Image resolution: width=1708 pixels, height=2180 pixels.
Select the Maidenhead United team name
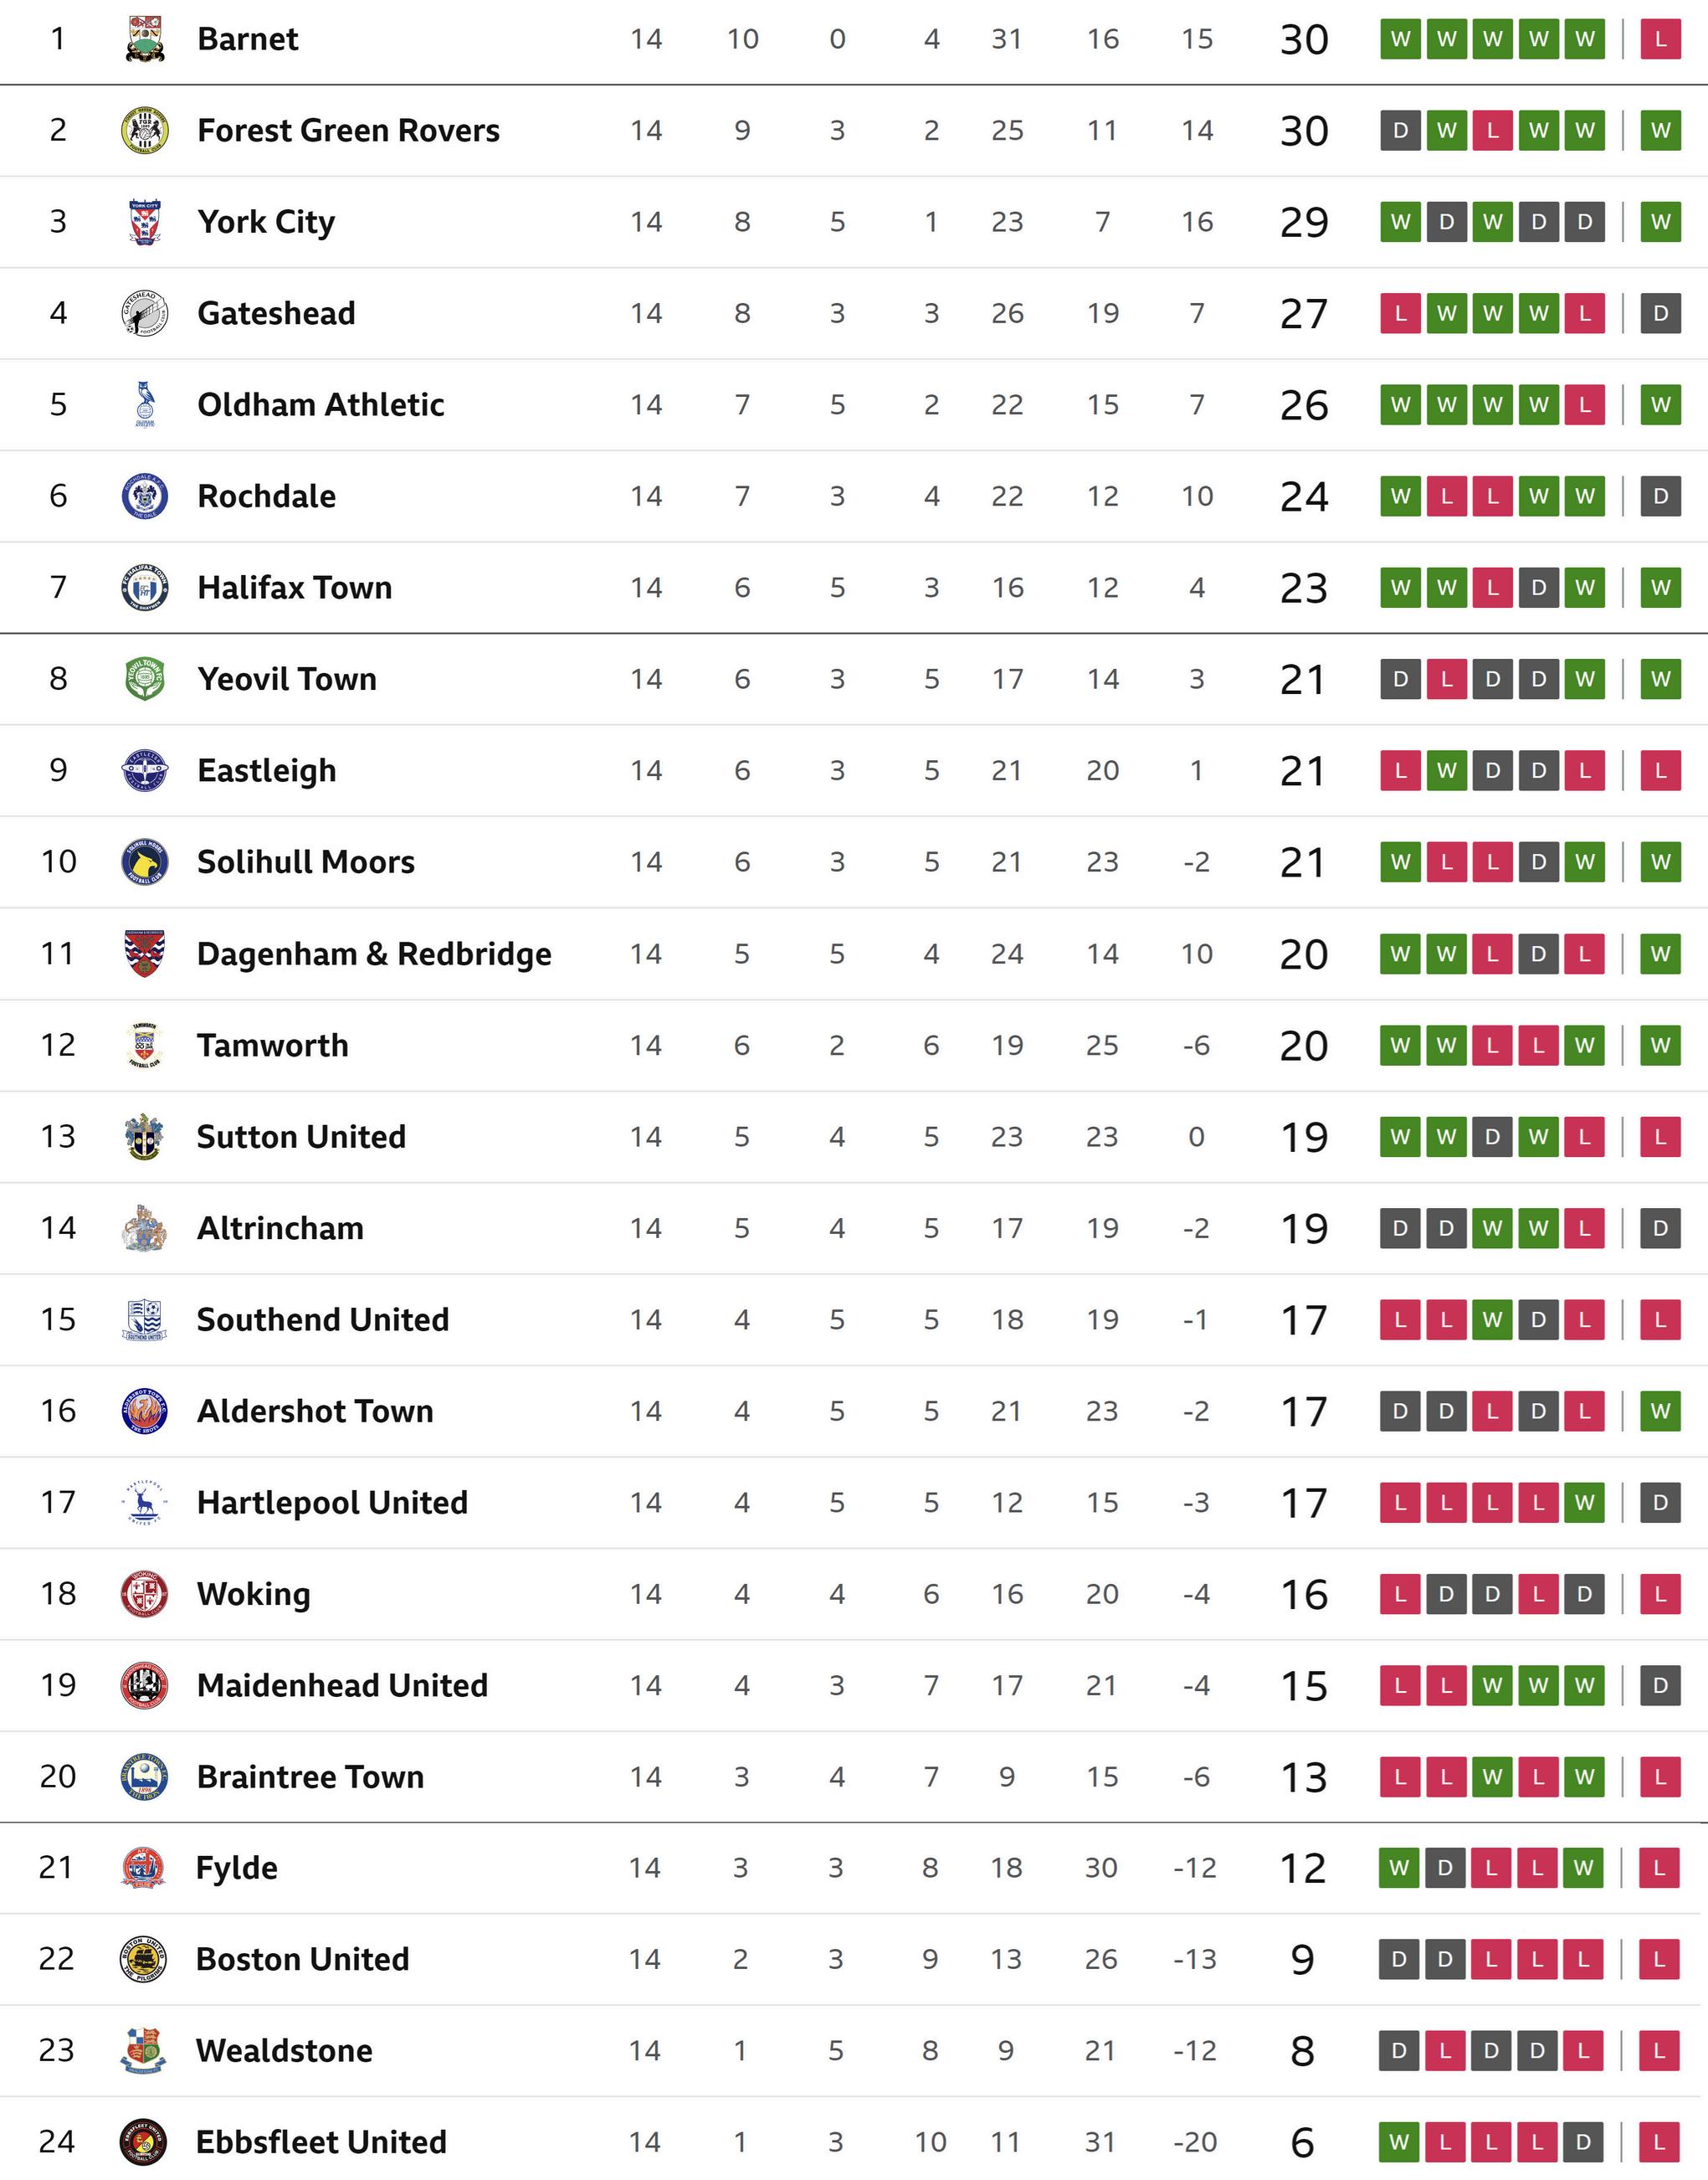click(342, 1686)
